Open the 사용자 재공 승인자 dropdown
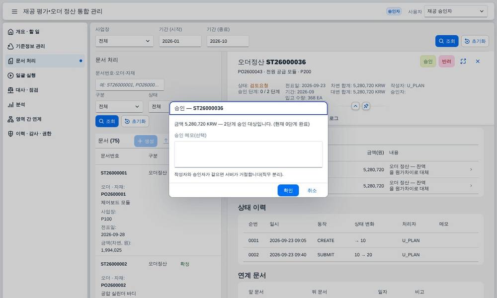497x298 pixels. [455, 11]
